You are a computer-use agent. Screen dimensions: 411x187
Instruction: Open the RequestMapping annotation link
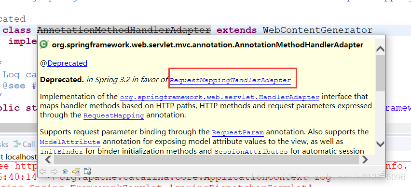(114, 115)
